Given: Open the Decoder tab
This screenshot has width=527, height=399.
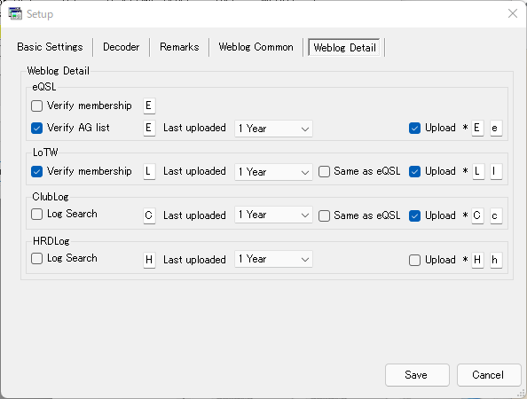Looking at the screenshot, I should click(x=121, y=47).
